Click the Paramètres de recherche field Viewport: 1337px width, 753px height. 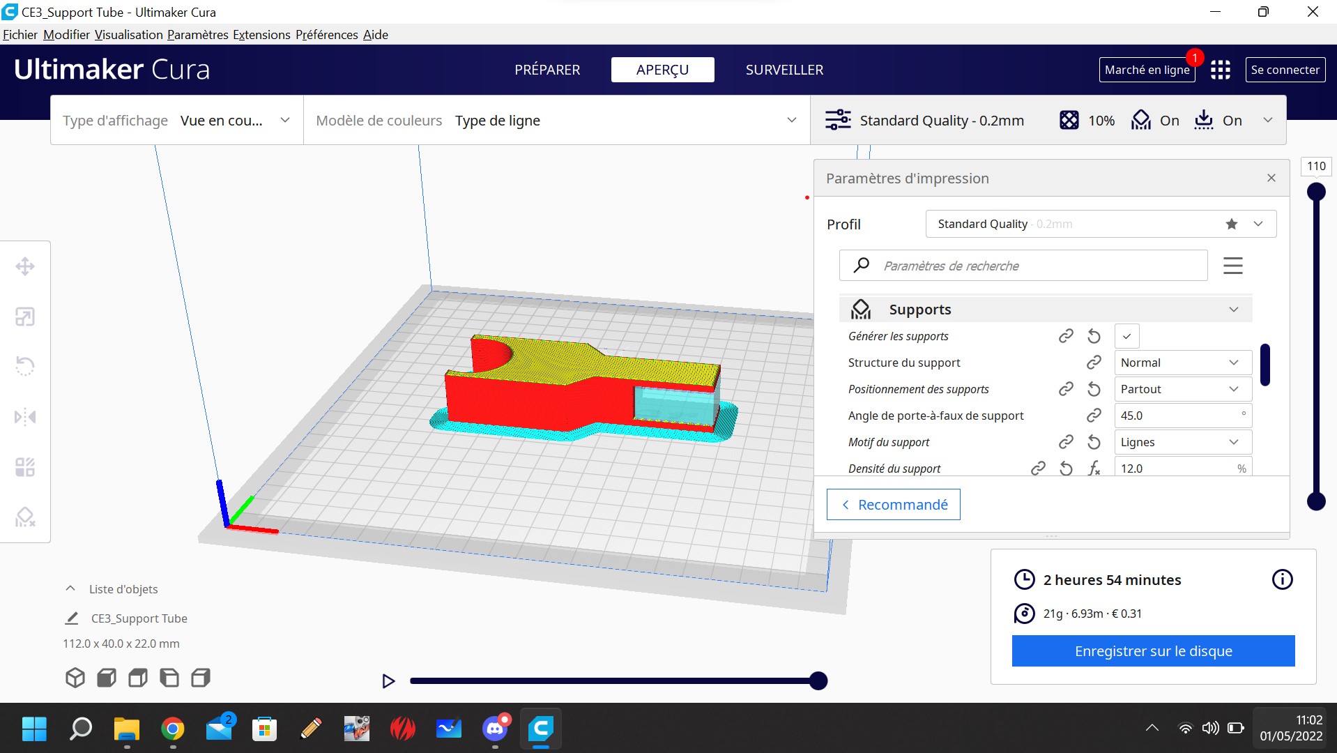coord(1032,266)
